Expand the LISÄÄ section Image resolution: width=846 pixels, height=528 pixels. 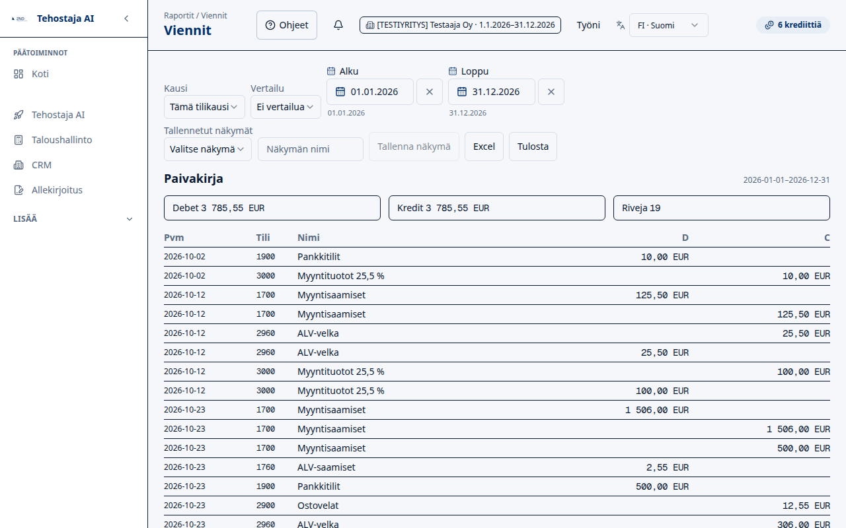coord(74,218)
